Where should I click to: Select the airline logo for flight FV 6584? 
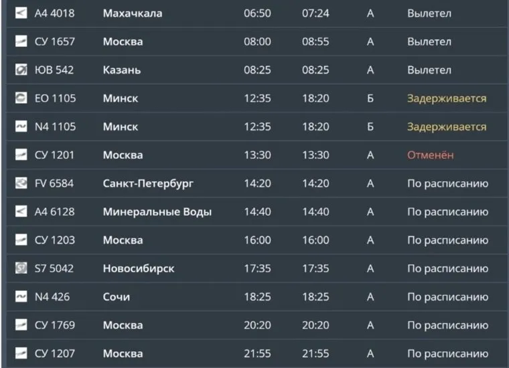(x=21, y=183)
